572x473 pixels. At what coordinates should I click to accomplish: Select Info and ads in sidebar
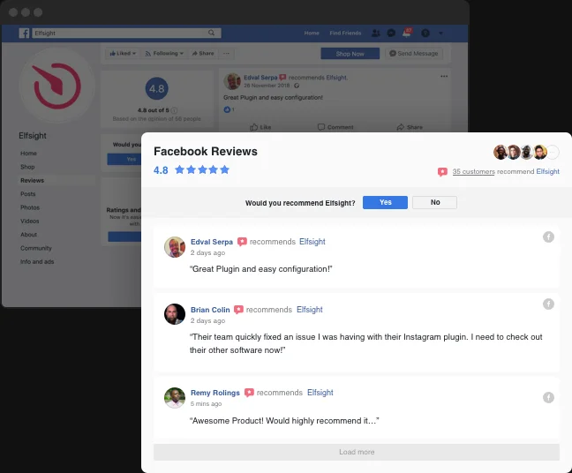[37, 261]
